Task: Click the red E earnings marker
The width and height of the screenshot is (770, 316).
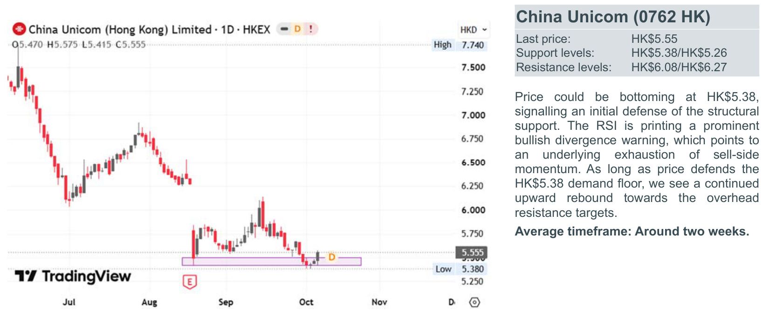Action: (x=189, y=282)
